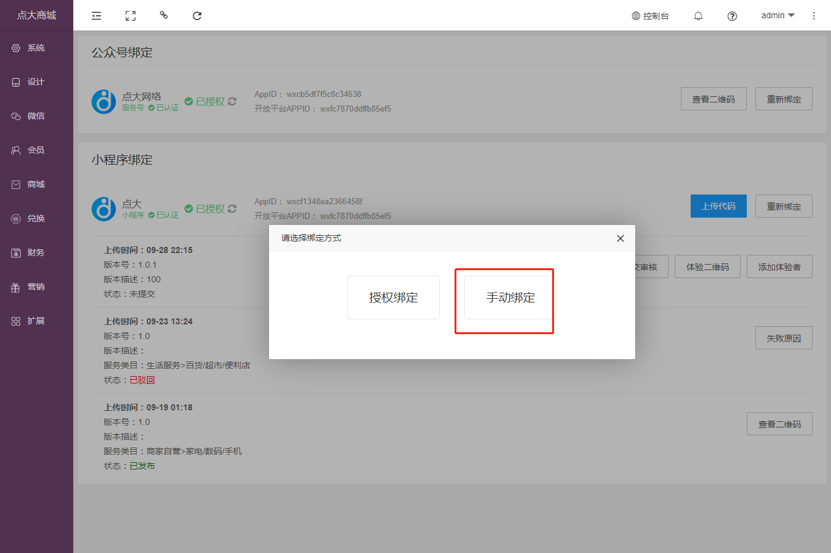The image size is (831, 553).
Task: Click the 点大 mini program avatar
Action: coord(104,209)
